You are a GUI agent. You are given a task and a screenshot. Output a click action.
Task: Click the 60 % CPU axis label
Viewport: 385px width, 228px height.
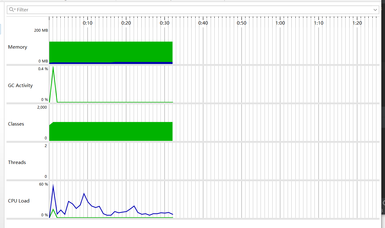[43, 184]
